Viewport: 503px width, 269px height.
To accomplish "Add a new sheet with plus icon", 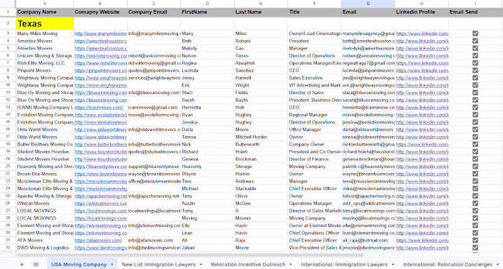I will pos(22,264).
